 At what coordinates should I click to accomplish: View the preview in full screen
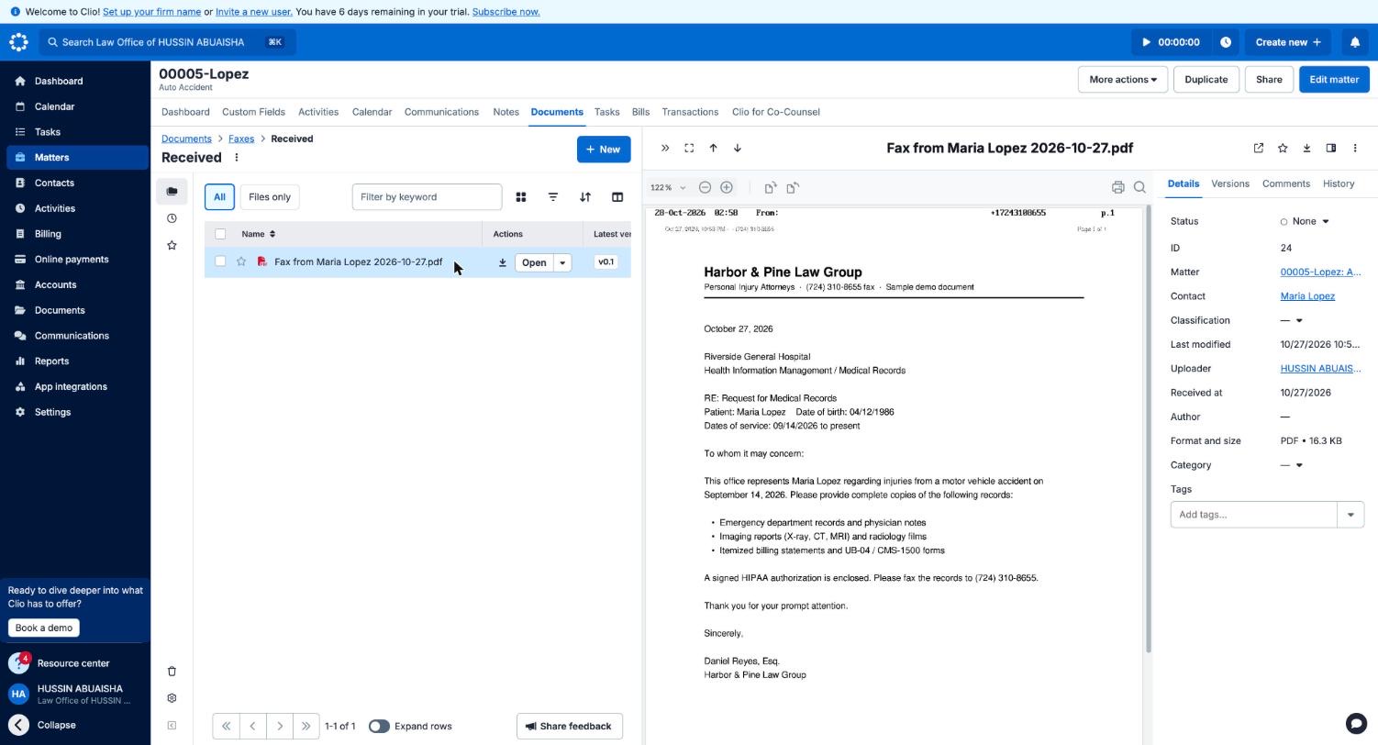coord(689,149)
